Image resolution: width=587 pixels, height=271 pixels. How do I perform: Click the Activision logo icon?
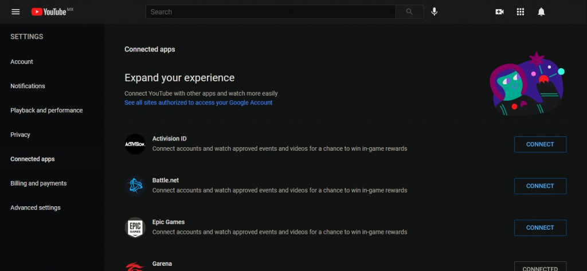pos(135,144)
